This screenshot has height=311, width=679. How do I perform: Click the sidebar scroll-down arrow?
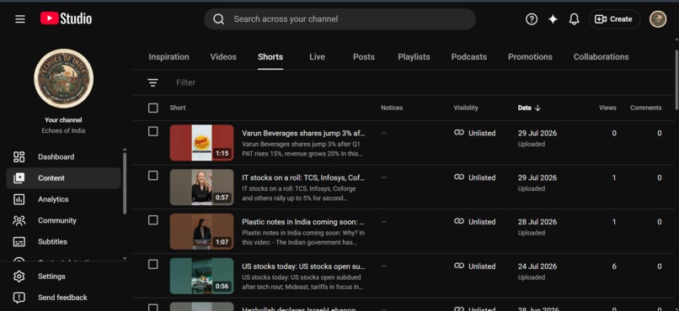(x=125, y=258)
